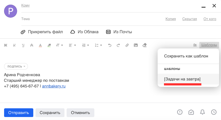Undo the last edit

(x=110, y=45)
